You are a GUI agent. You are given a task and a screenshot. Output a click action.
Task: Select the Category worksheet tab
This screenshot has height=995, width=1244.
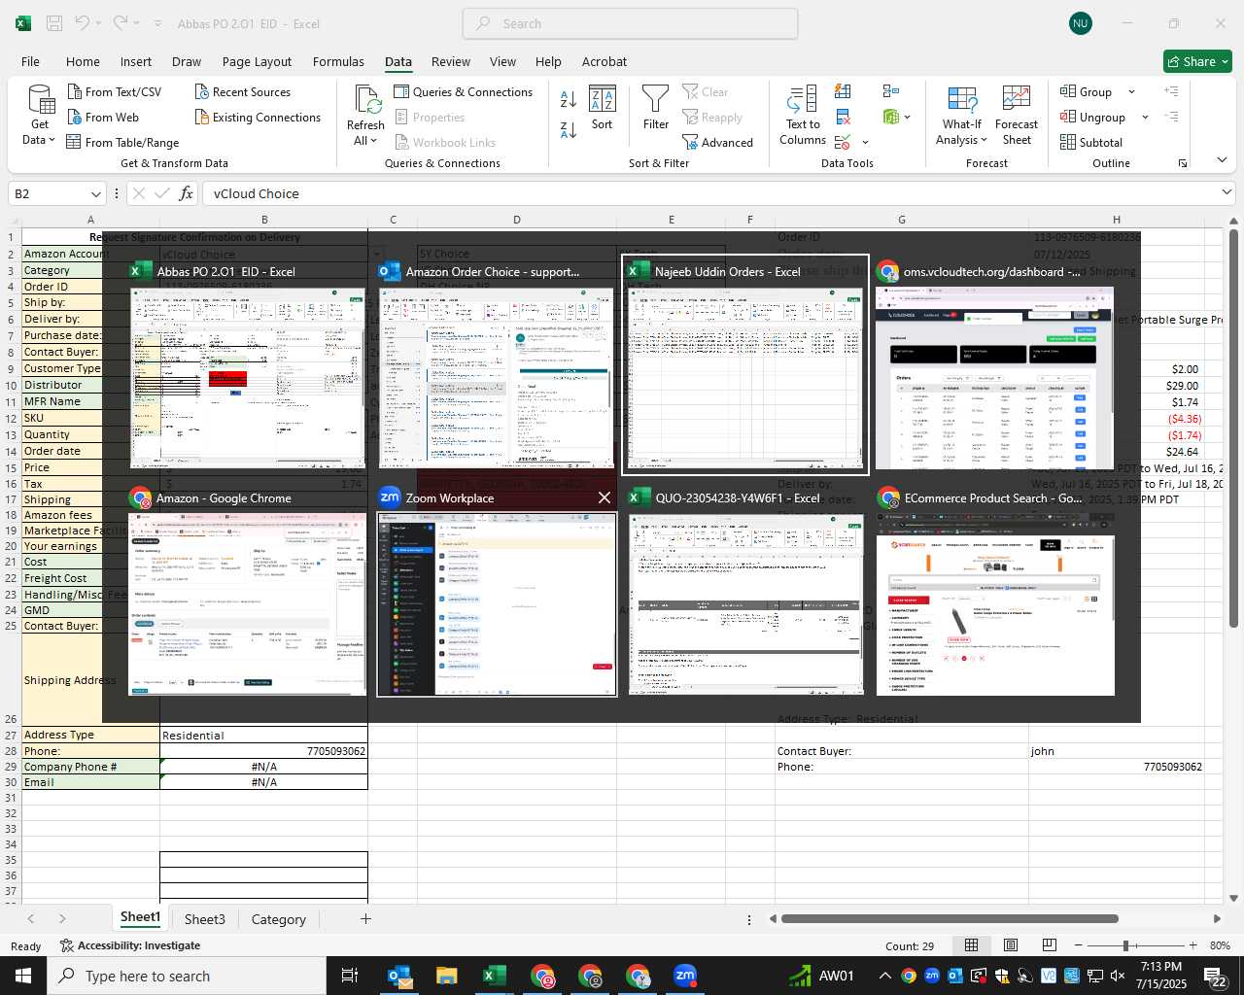[x=278, y=919]
